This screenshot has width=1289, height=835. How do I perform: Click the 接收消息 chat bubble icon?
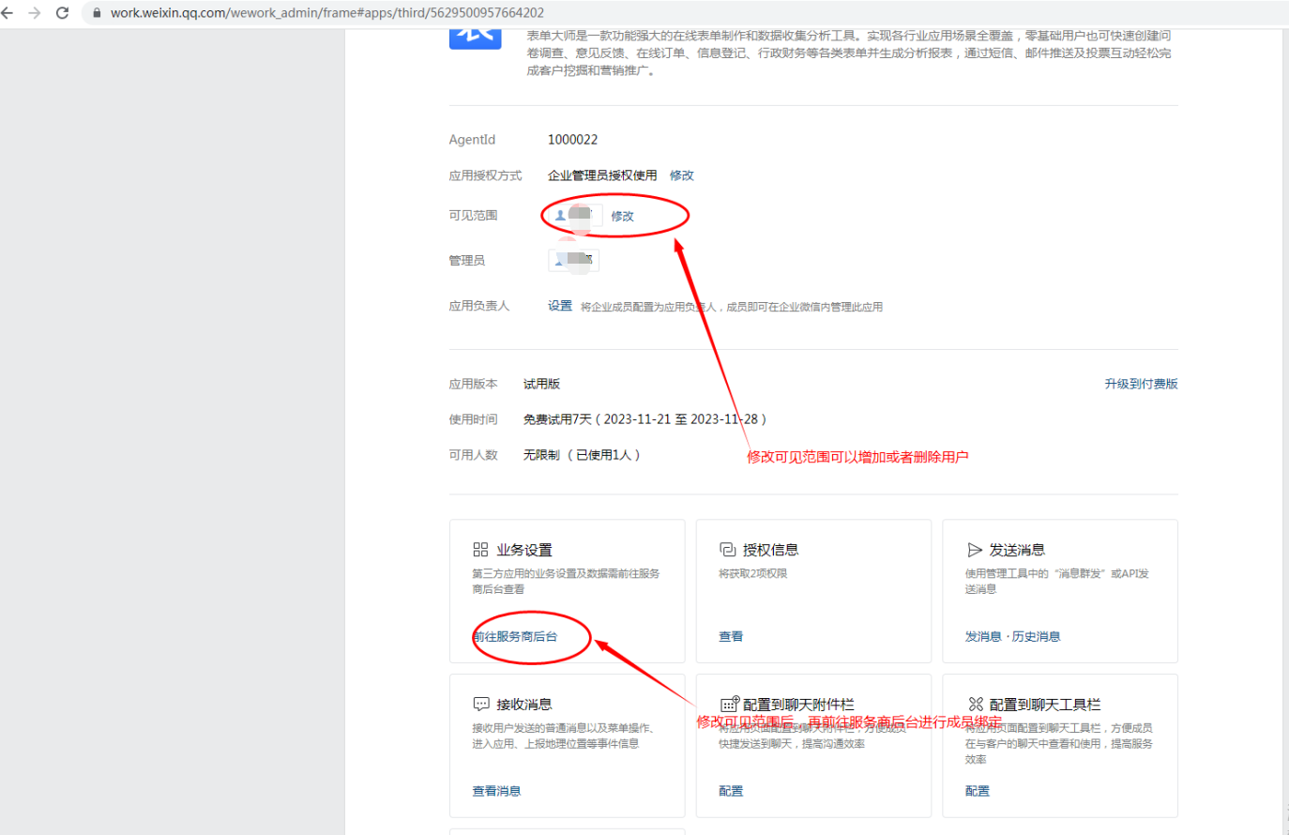[481, 704]
